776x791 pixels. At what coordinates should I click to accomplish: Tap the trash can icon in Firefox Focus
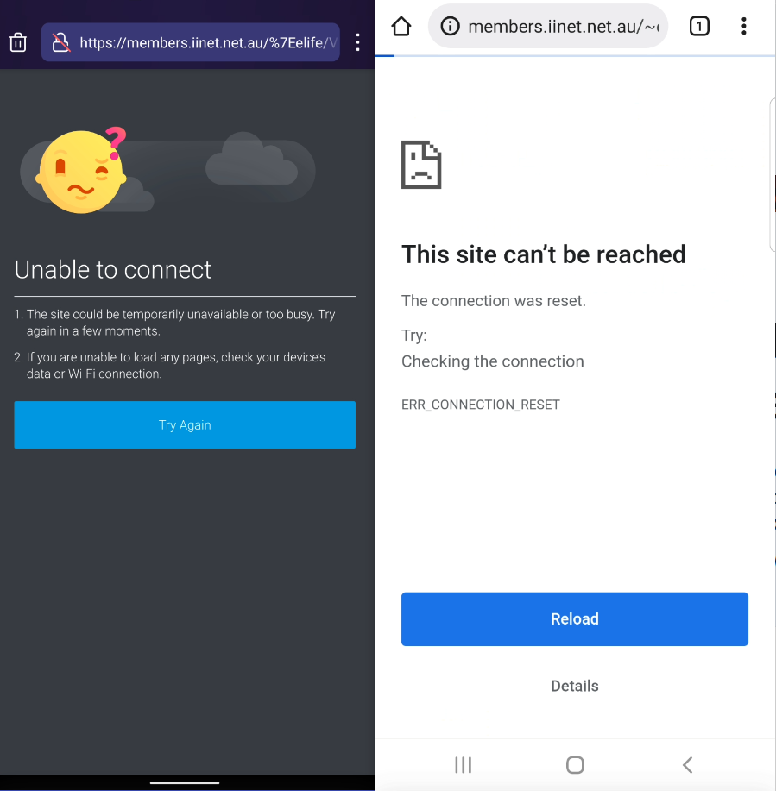click(x=18, y=42)
